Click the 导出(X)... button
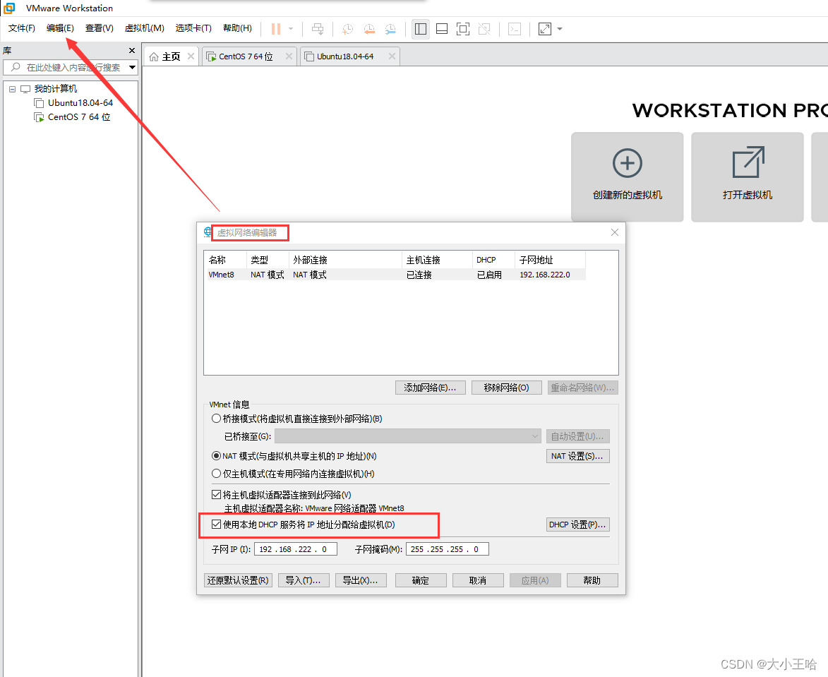The width and height of the screenshot is (828, 677). [361, 580]
